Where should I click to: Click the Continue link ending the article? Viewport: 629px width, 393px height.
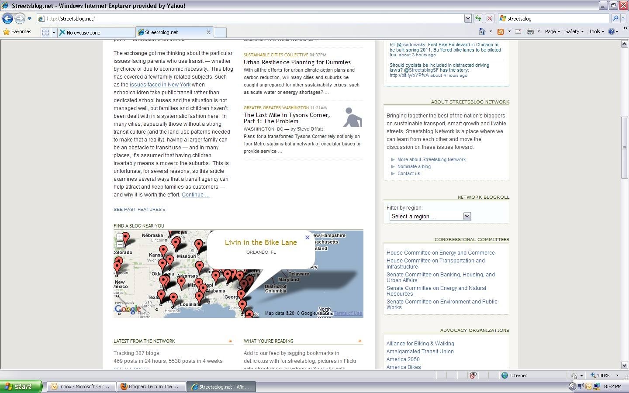(x=196, y=195)
